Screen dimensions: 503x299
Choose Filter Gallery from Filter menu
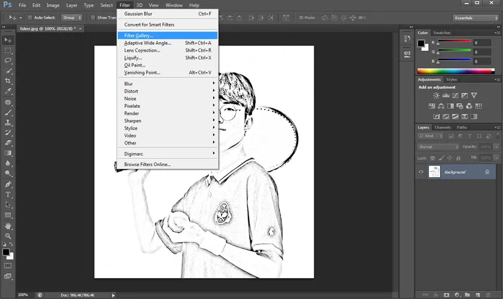(x=139, y=35)
